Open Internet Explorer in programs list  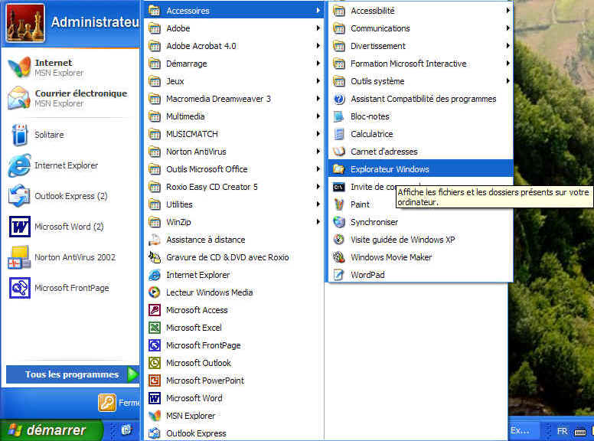pyautogui.click(x=234, y=275)
